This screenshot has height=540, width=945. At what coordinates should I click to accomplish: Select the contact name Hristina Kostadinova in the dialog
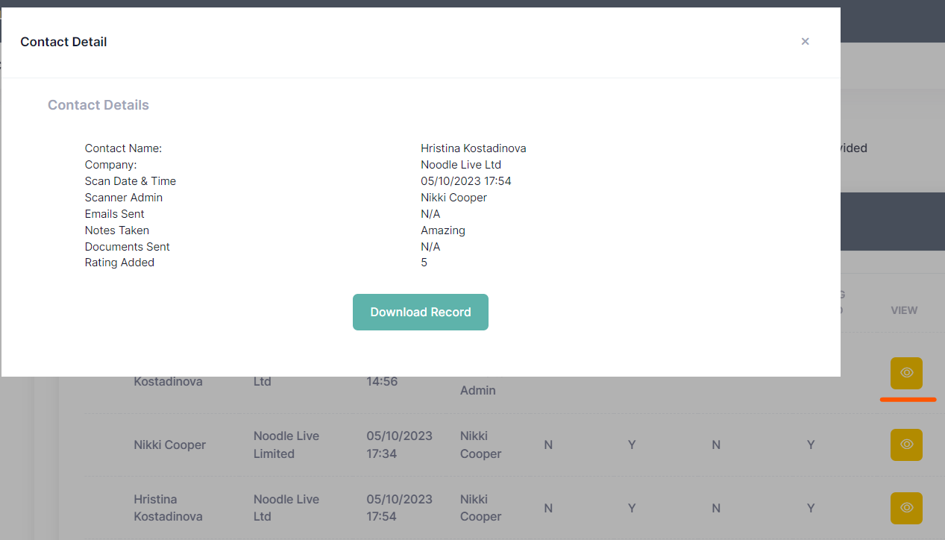click(x=473, y=148)
